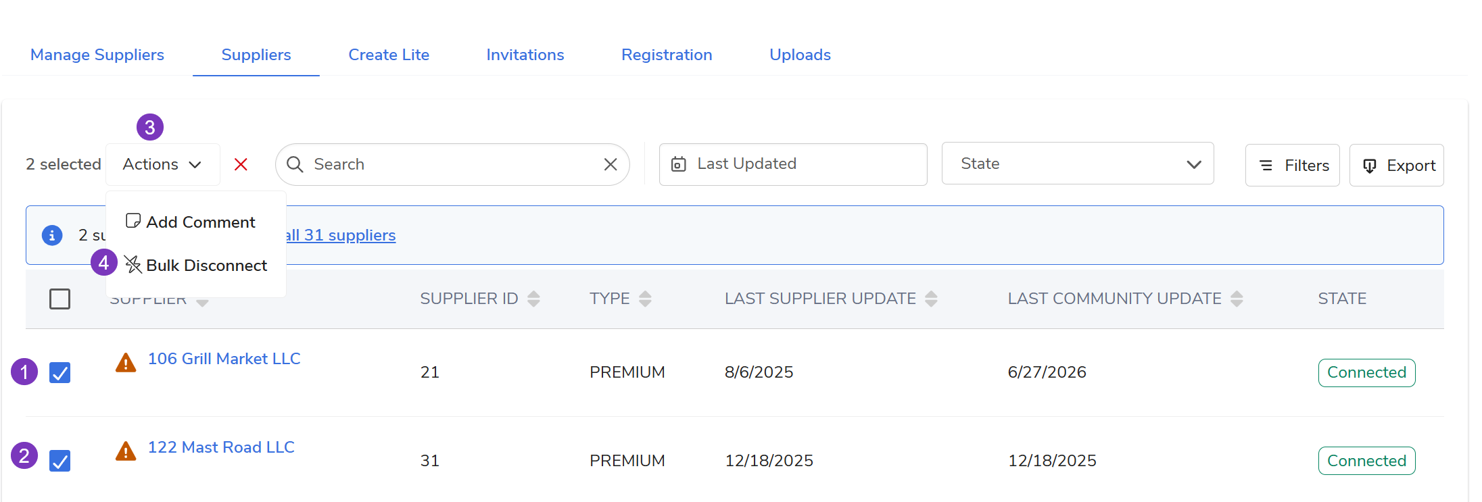The width and height of the screenshot is (1482, 502).
Task: Switch to the Invitations tab
Action: (525, 55)
